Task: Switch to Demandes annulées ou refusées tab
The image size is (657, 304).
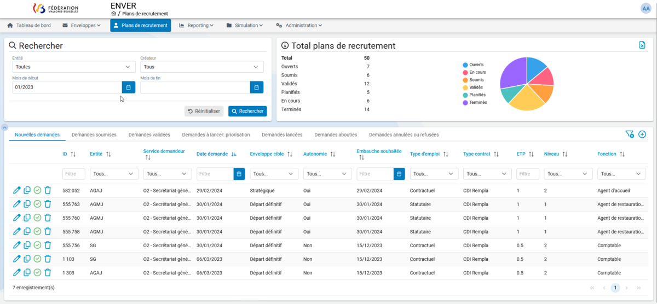Action: 404,135
